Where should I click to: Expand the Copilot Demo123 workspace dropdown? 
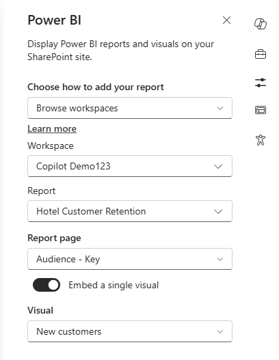click(x=130, y=166)
